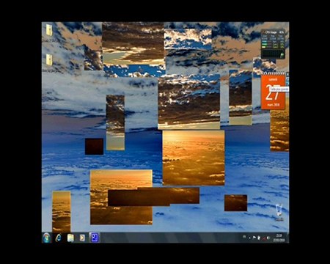Click the network icon with red X
The height and width of the screenshot is (264, 330).
tap(264, 238)
